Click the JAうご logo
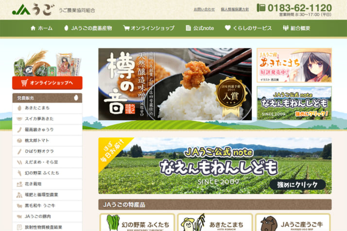 click(x=33, y=9)
